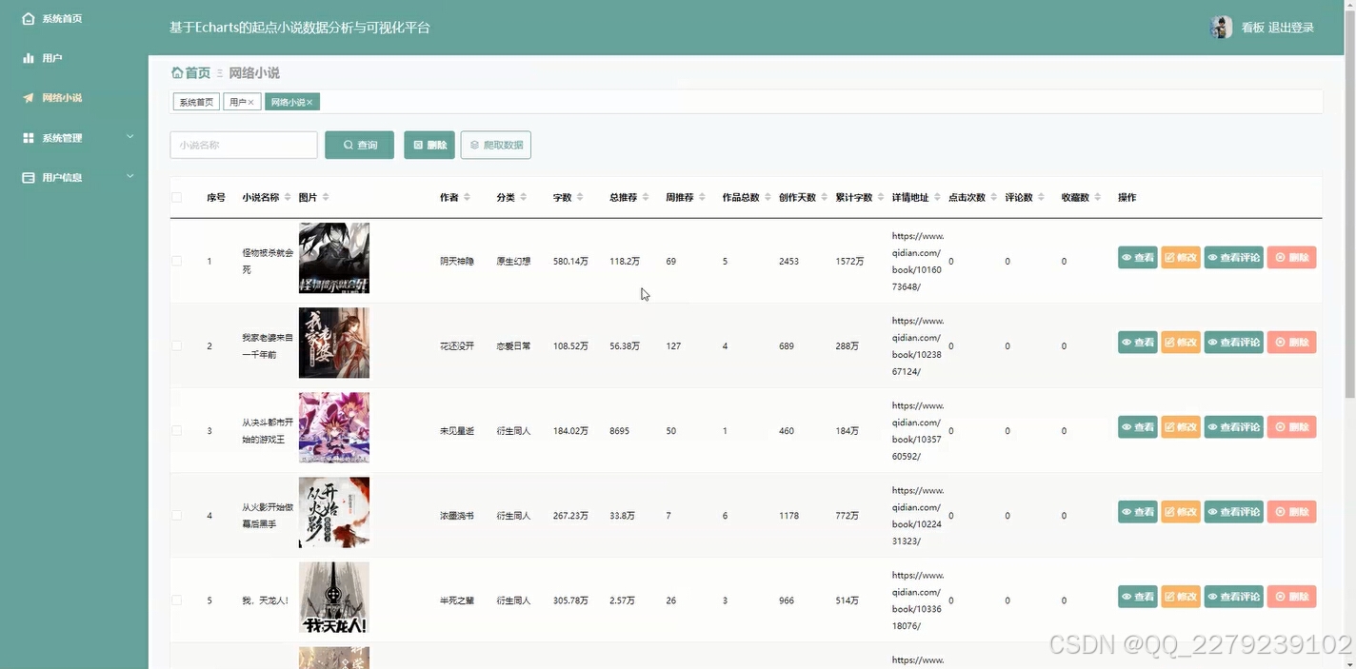
Task: Sort by the 周推荐 column arrows
Action: pos(702,197)
